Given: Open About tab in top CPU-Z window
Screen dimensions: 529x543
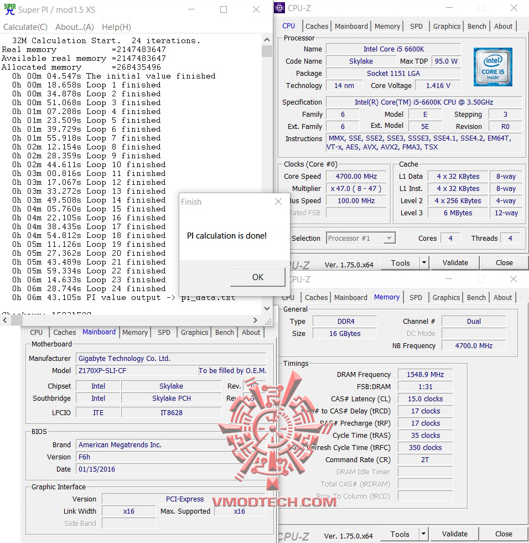Looking at the screenshot, I should coord(503,27).
